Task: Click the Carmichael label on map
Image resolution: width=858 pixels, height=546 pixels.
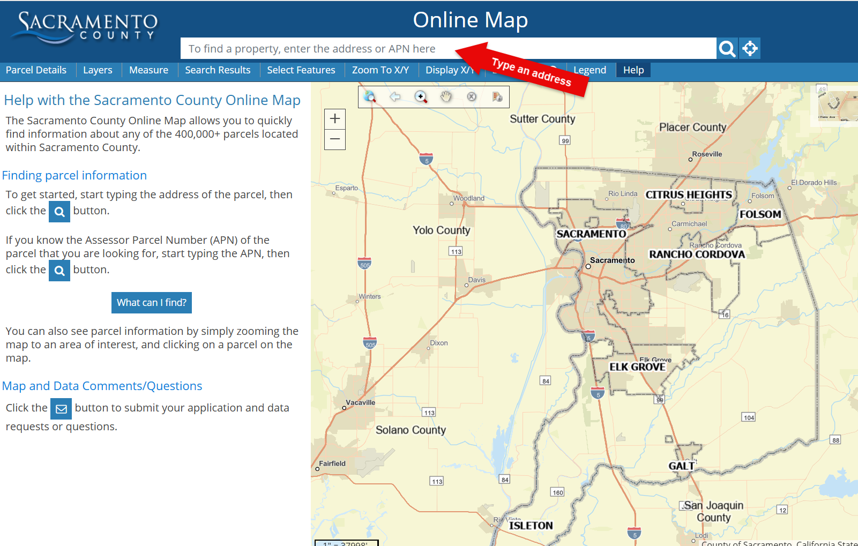Action: tap(689, 224)
